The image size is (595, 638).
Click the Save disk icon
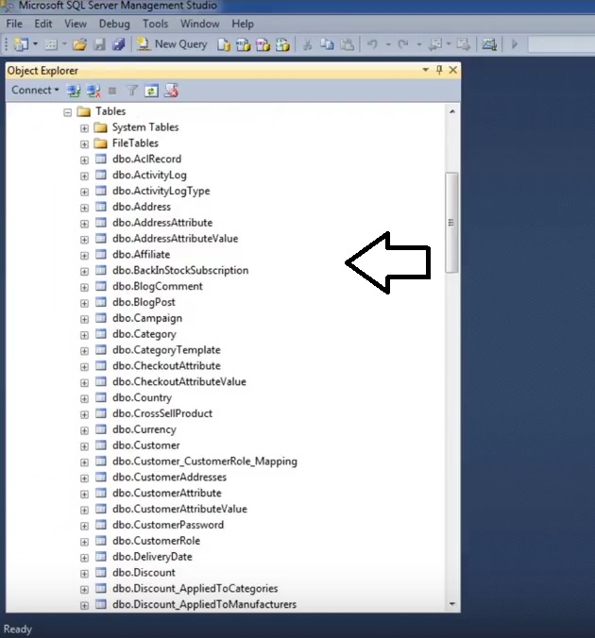point(99,44)
